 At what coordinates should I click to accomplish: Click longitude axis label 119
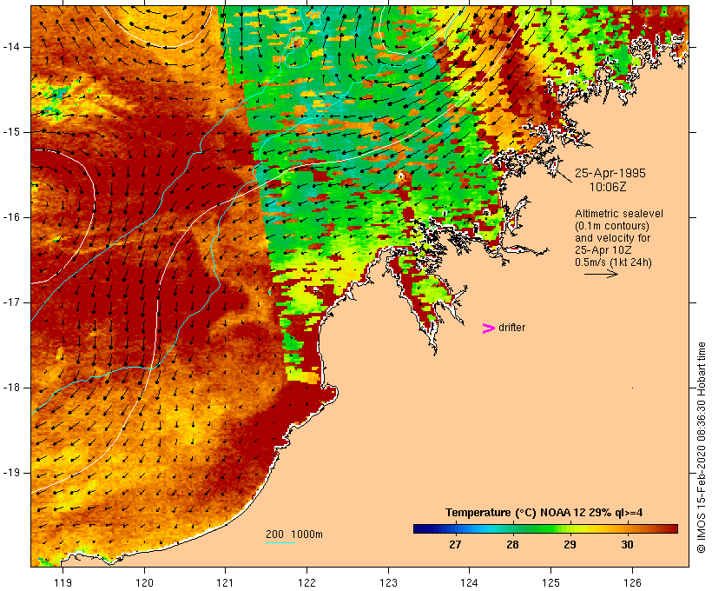pyautogui.click(x=63, y=582)
